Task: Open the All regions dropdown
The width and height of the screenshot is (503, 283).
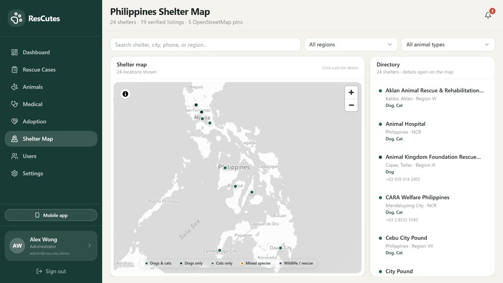Action: [x=351, y=44]
